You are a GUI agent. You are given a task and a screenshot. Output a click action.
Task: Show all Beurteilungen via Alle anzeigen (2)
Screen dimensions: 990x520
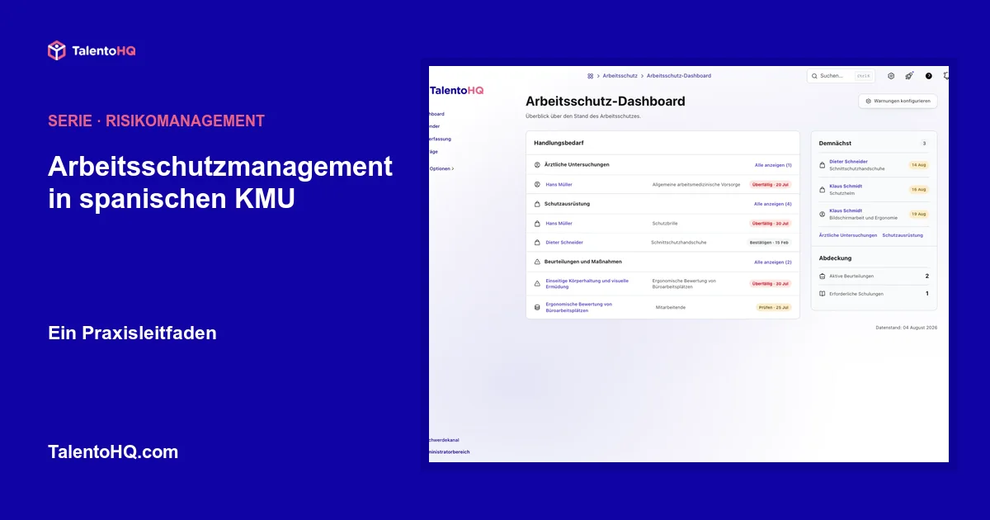pyautogui.click(x=773, y=262)
